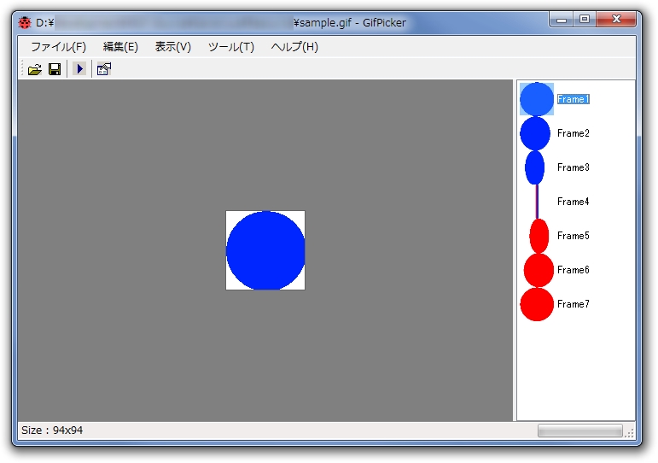Minimize the GifPicker window

pyautogui.click(x=562, y=20)
